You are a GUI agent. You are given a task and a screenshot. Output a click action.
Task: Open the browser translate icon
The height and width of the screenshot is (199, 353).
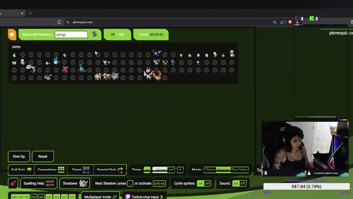tap(274, 22)
